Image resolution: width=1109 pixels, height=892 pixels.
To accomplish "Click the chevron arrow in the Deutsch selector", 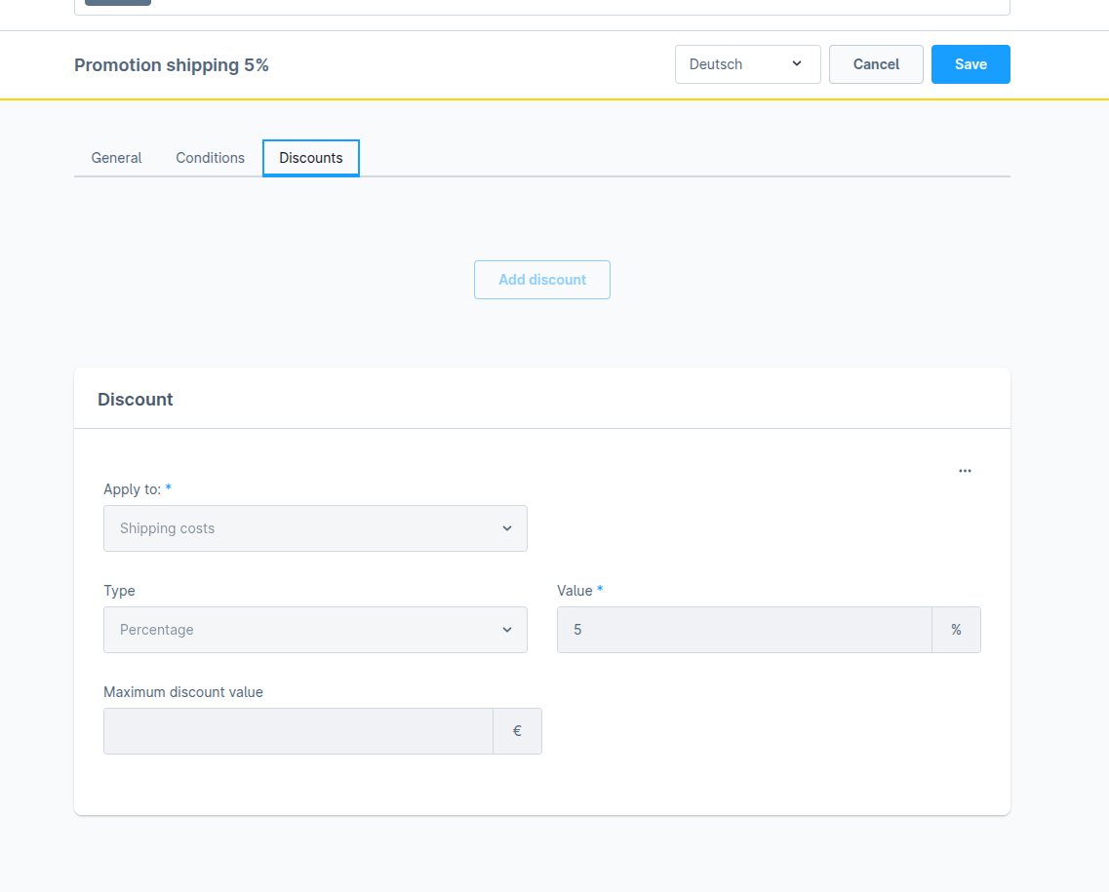I will coord(797,64).
